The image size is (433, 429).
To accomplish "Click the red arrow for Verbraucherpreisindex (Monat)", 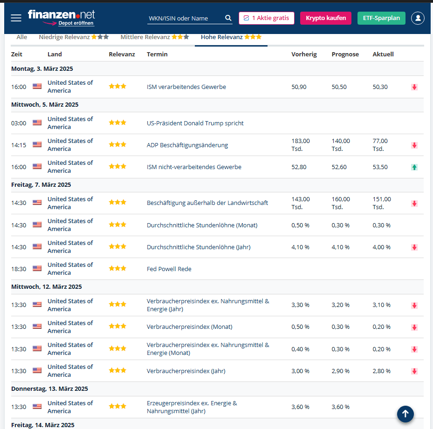I will (x=414, y=327).
